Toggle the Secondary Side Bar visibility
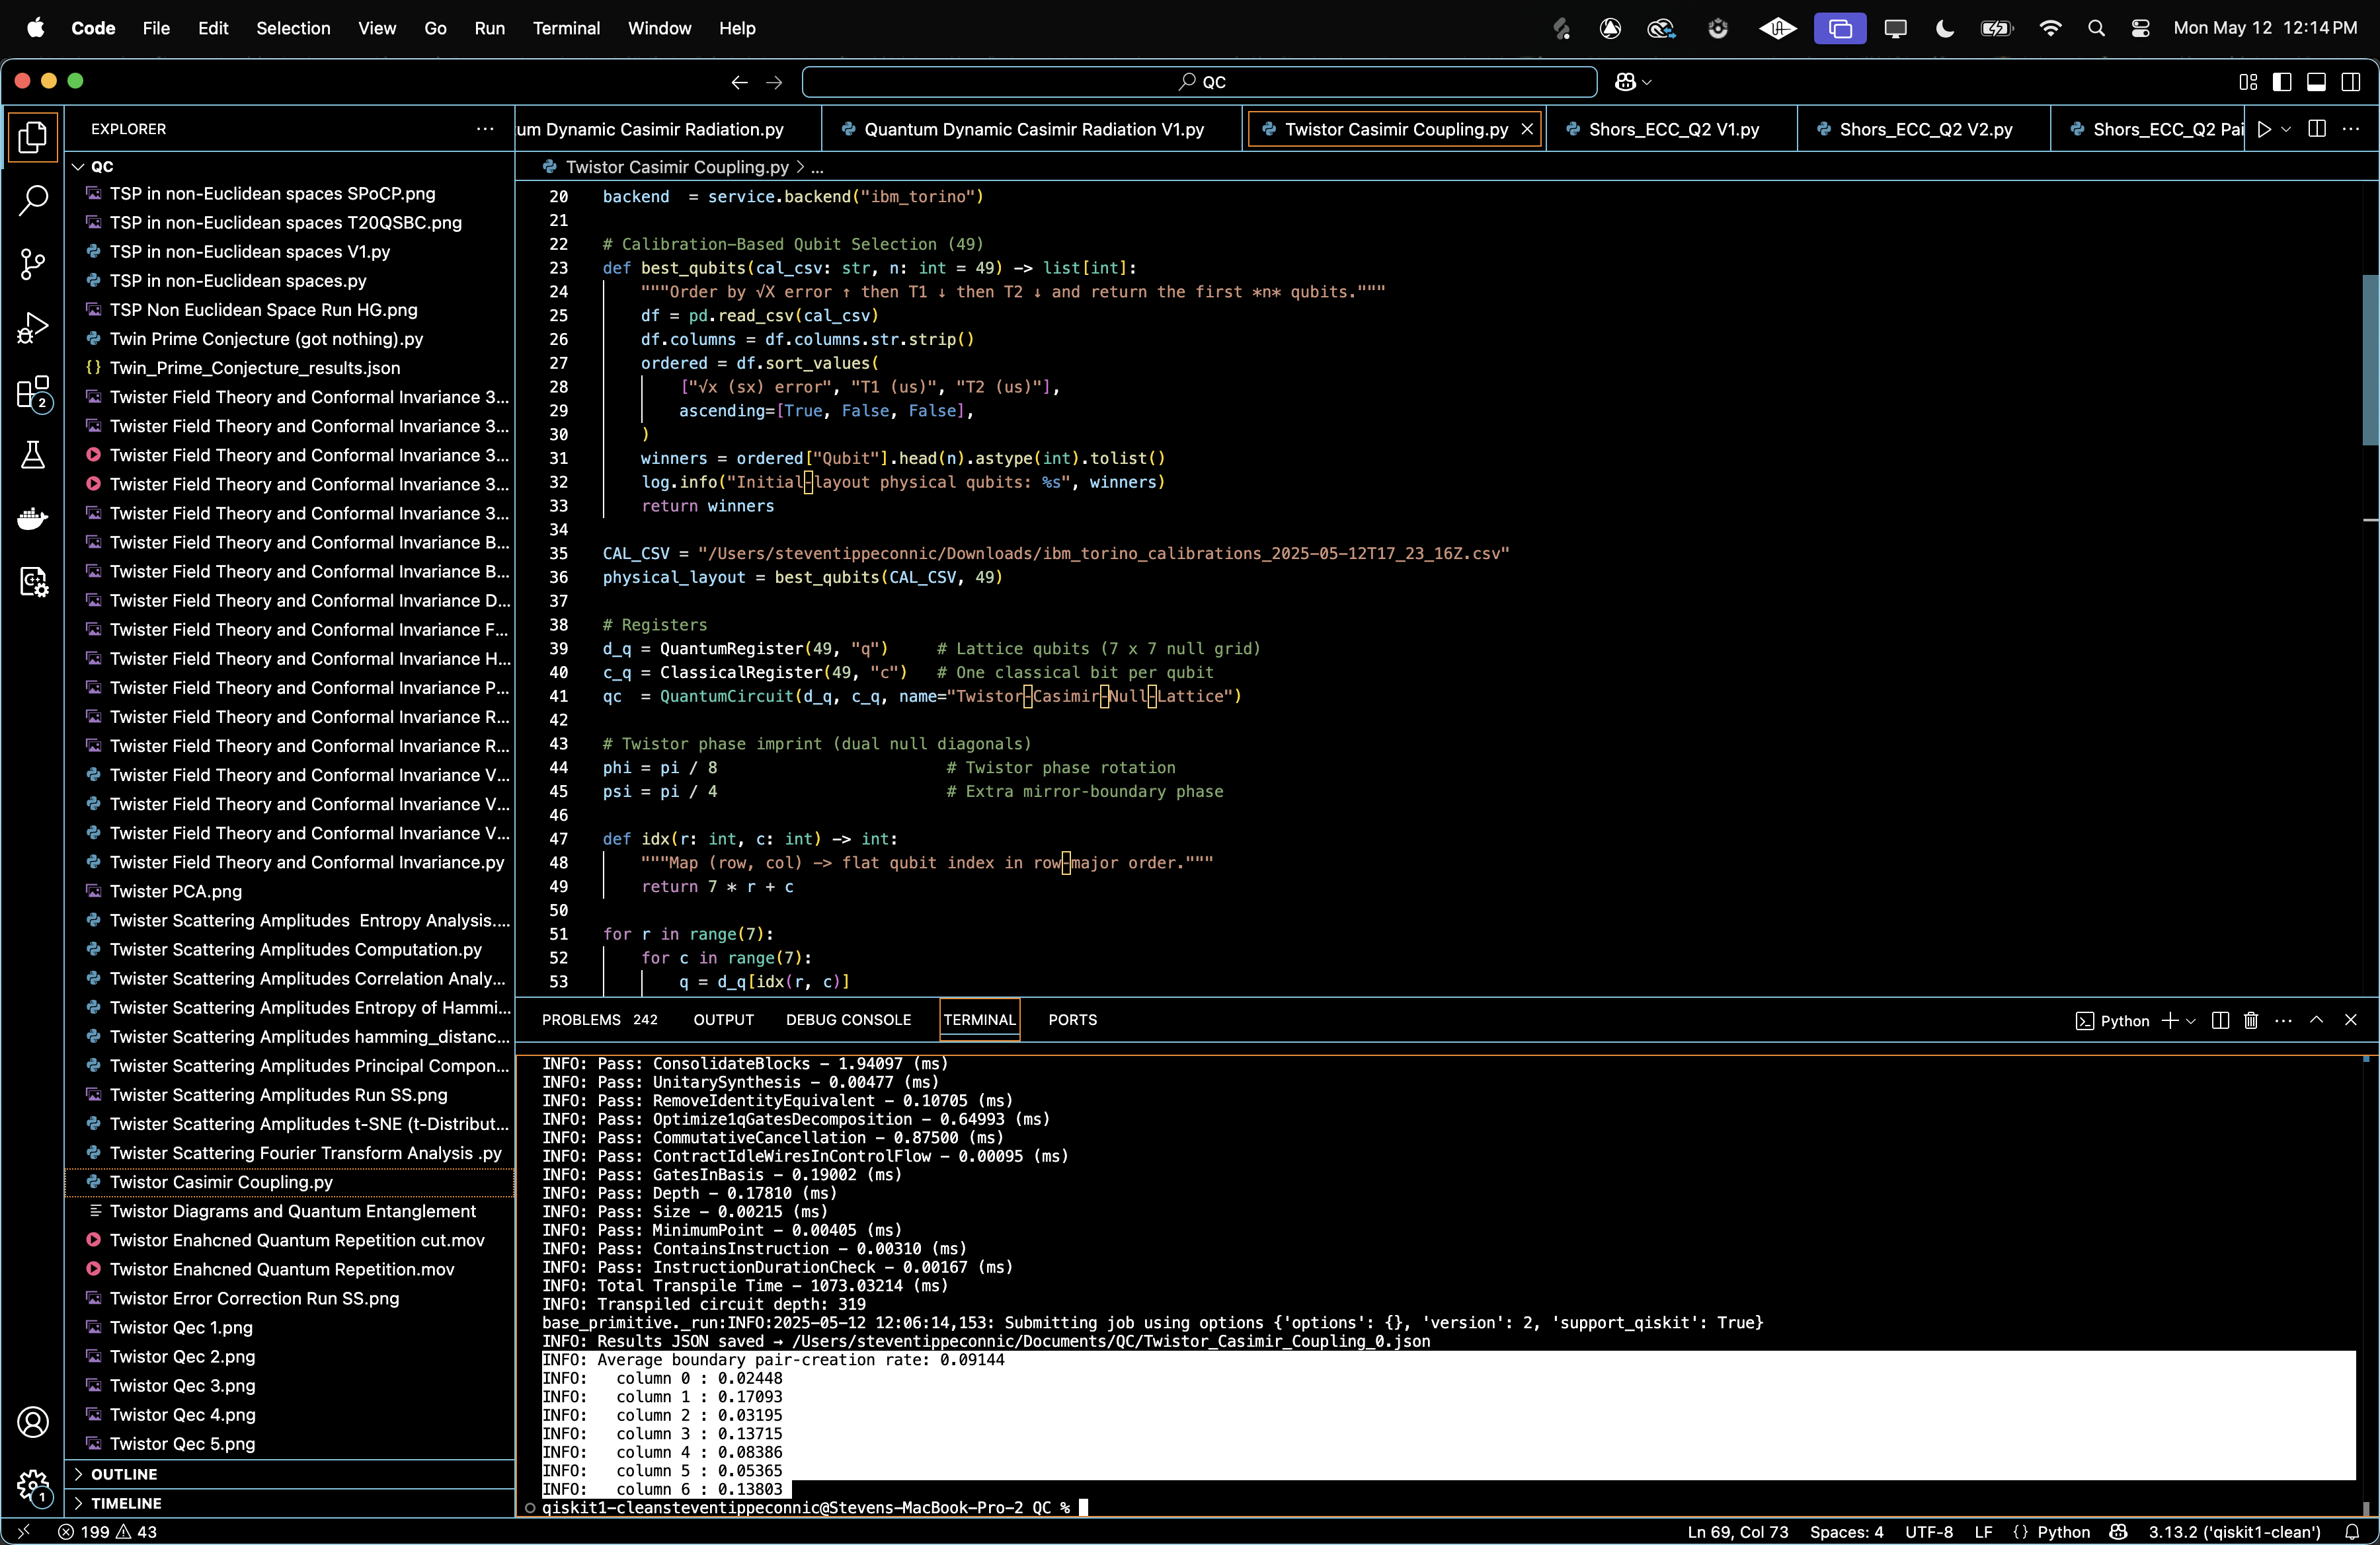2380x1545 pixels. 2351,82
